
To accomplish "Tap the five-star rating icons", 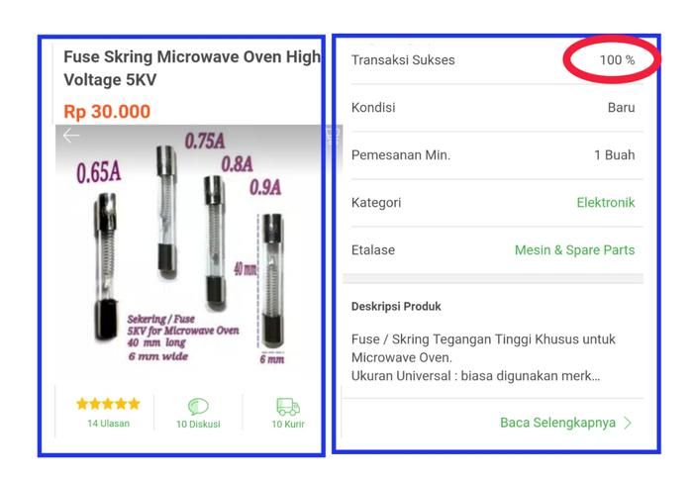I will pos(108,403).
